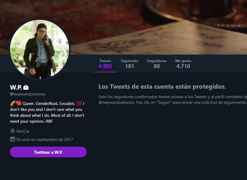The image size is (247, 180).
Task: Click the rainbow emoji in the bio
Action: pyautogui.click(x=13, y=103)
